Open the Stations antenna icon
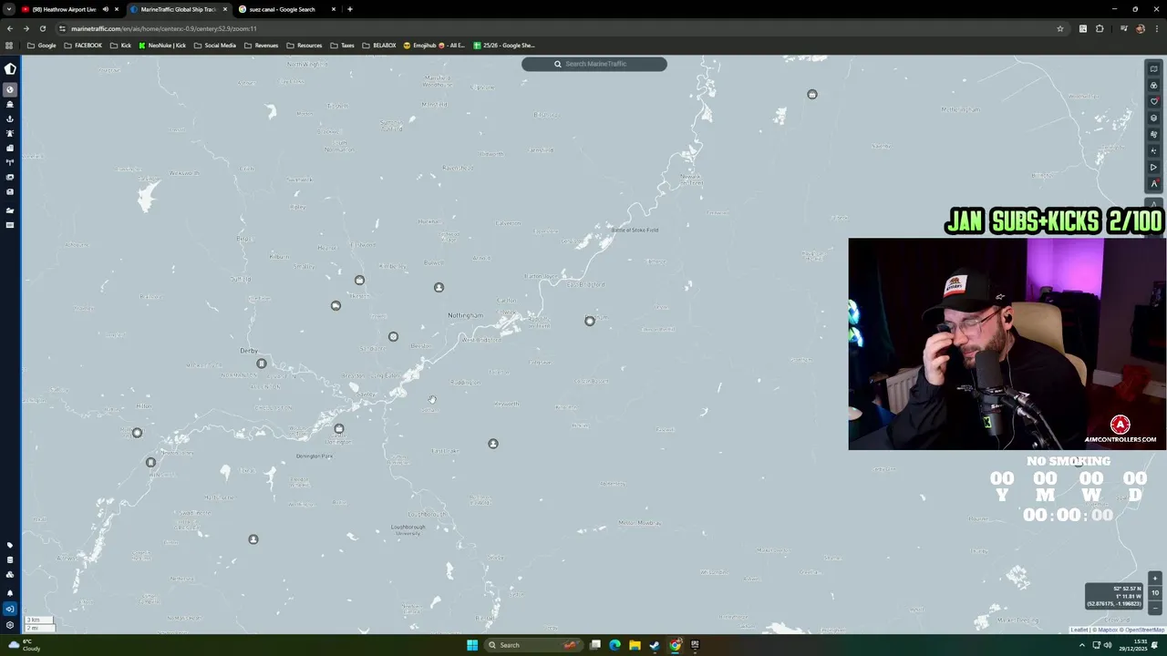 (10, 162)
